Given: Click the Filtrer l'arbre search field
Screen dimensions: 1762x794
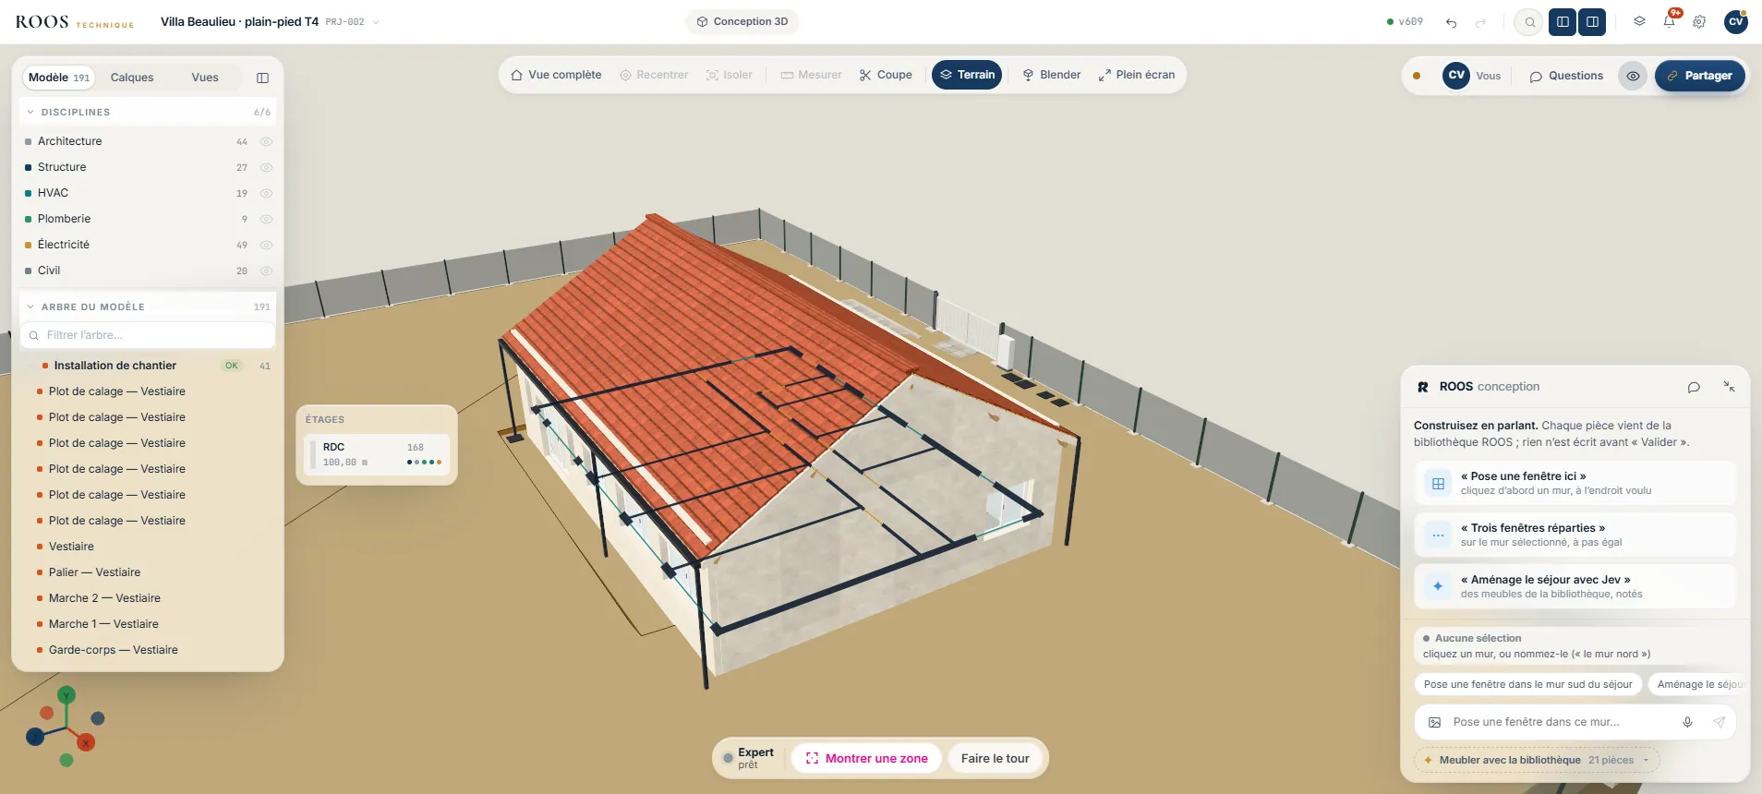Looking at the screenshot, I should pyautogui.click(x=148, y=335).
